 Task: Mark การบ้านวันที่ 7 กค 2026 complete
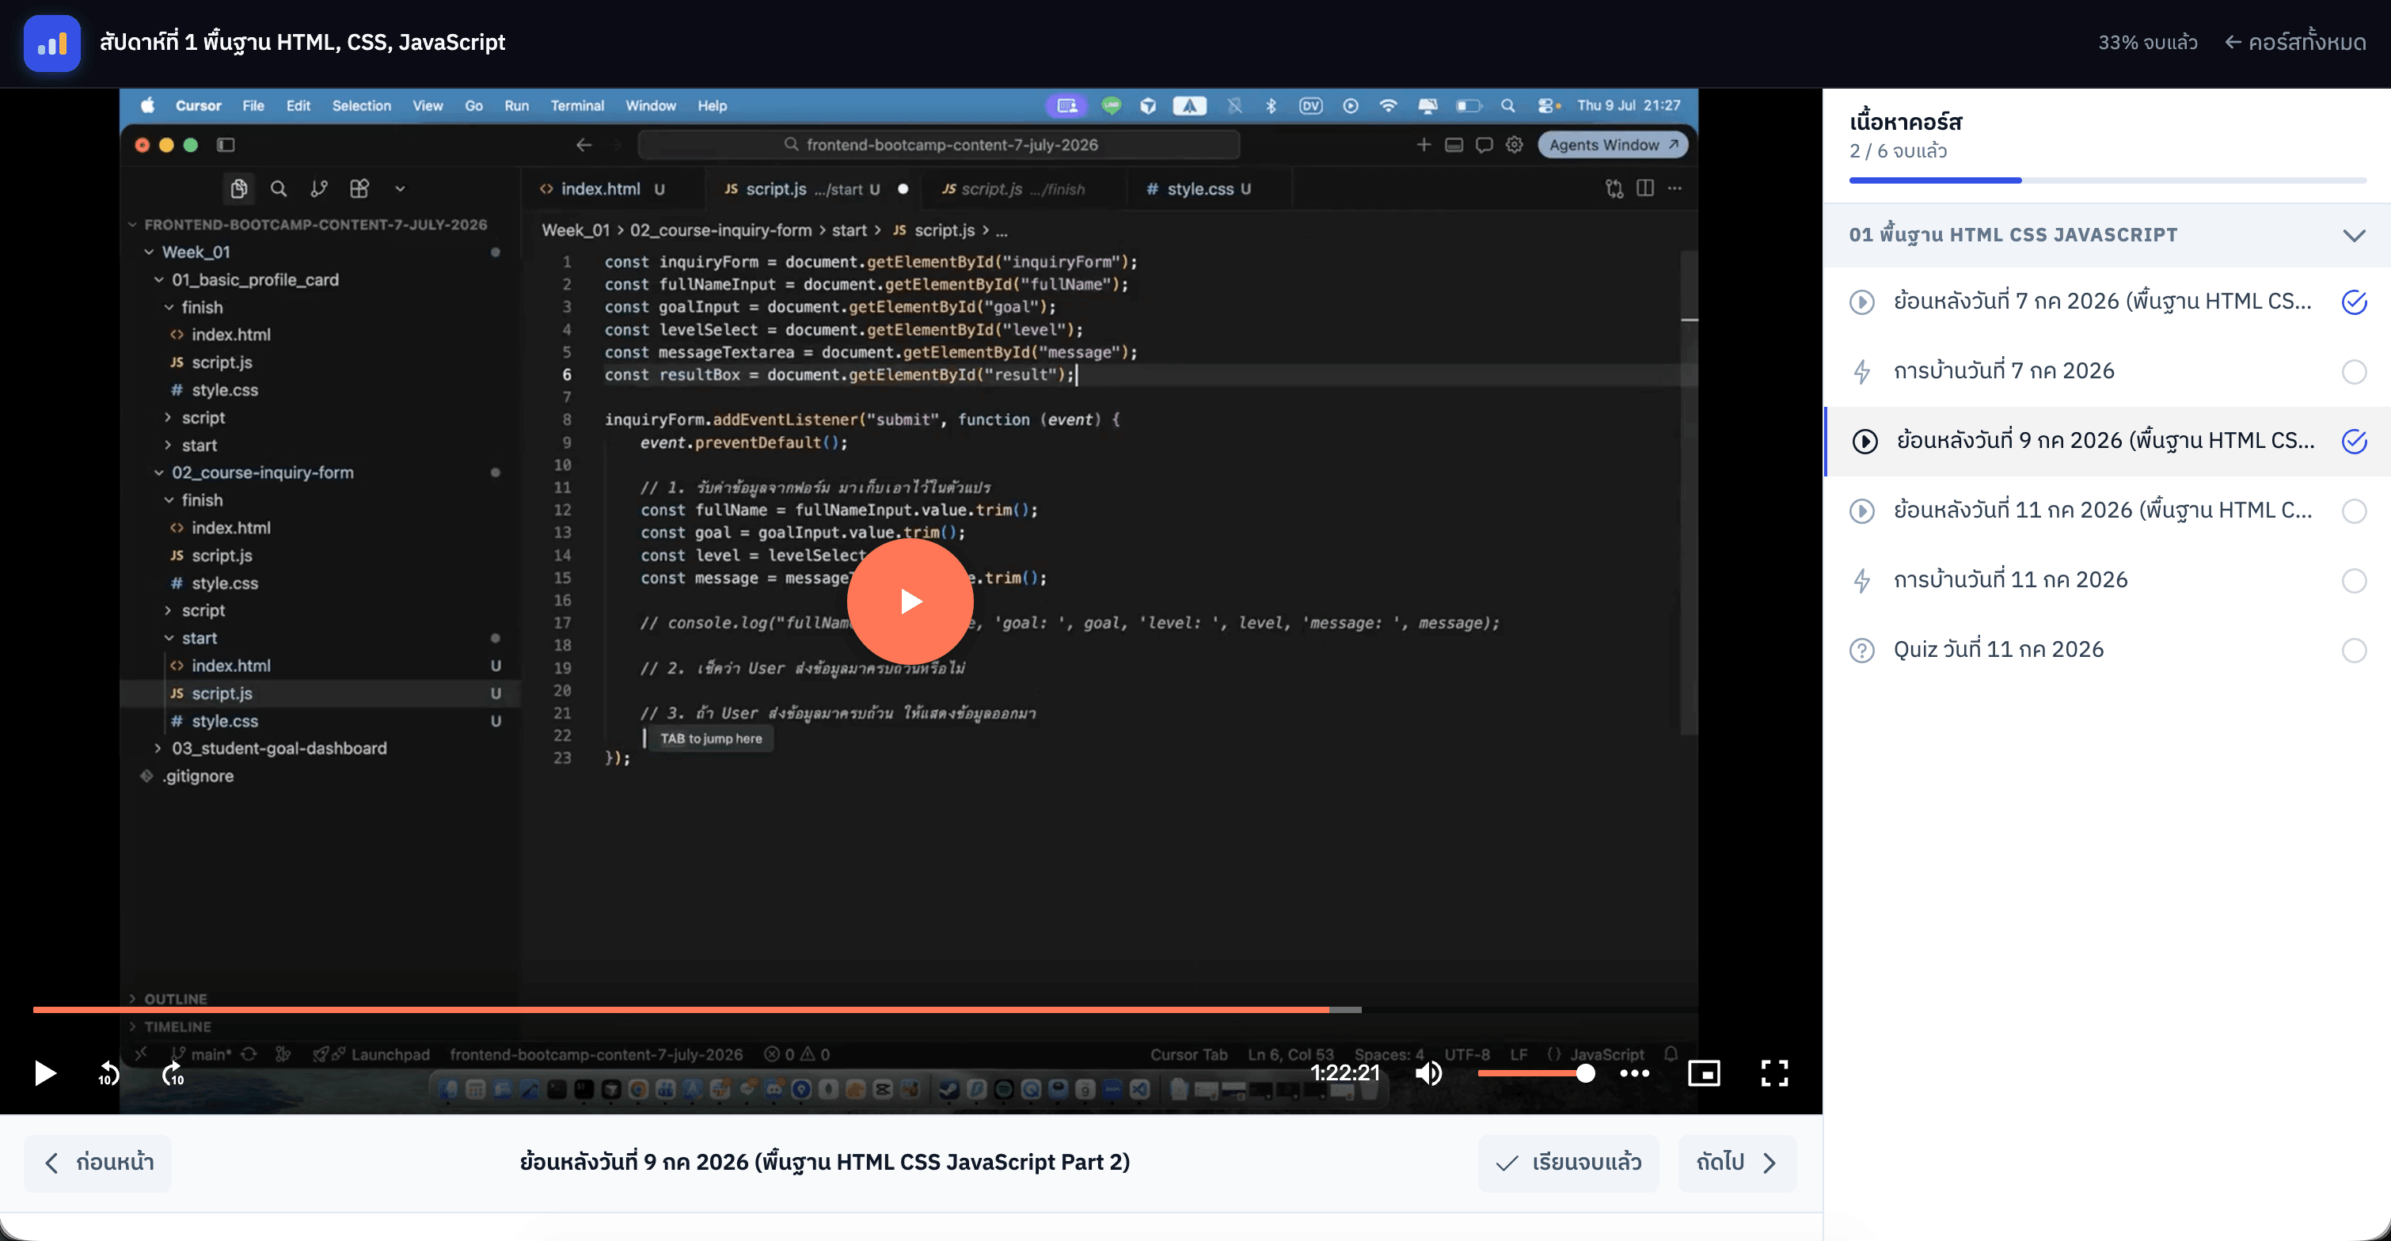2354,371
